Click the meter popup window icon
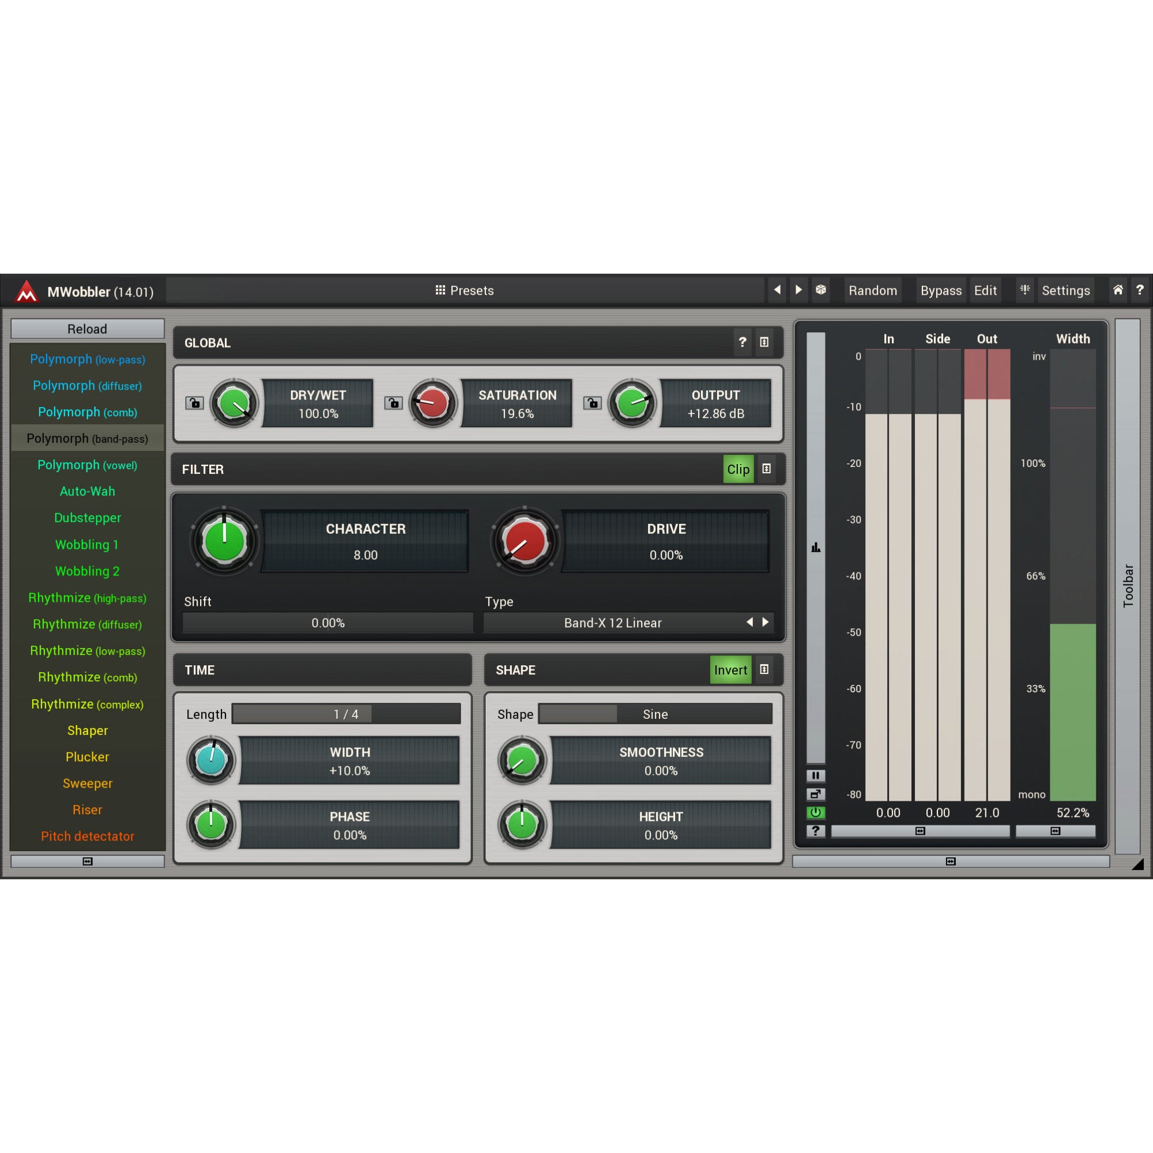Screen dimensions: 1153x1153 click(816, 794)
